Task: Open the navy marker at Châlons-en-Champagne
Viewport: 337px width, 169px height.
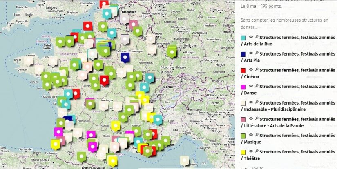Action: point(125,58)
